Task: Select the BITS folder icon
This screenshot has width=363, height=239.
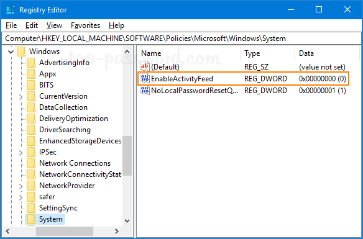Action: pos(31,85)
